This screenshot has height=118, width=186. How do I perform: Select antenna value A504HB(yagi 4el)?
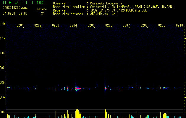[x=104, y=14]
